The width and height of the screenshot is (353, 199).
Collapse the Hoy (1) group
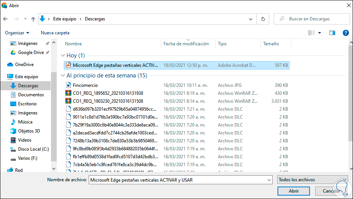pyautogui.click(x=63, y=56)
